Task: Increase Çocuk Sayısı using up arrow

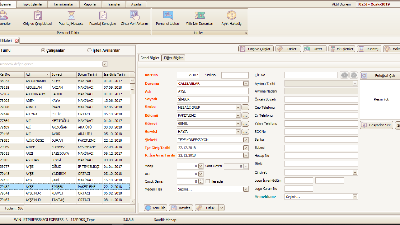Action: click(201, 180)
